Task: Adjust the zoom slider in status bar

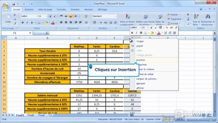Action: [x=199, y=119]
